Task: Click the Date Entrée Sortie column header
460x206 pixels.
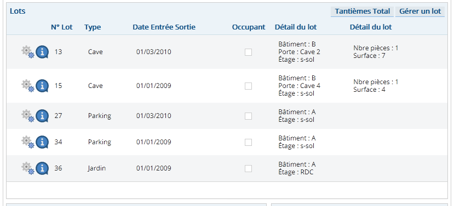Action: (x=164, y=27)
